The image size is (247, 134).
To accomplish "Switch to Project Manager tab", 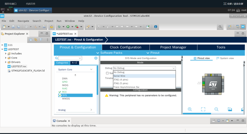I will point(173,47).
